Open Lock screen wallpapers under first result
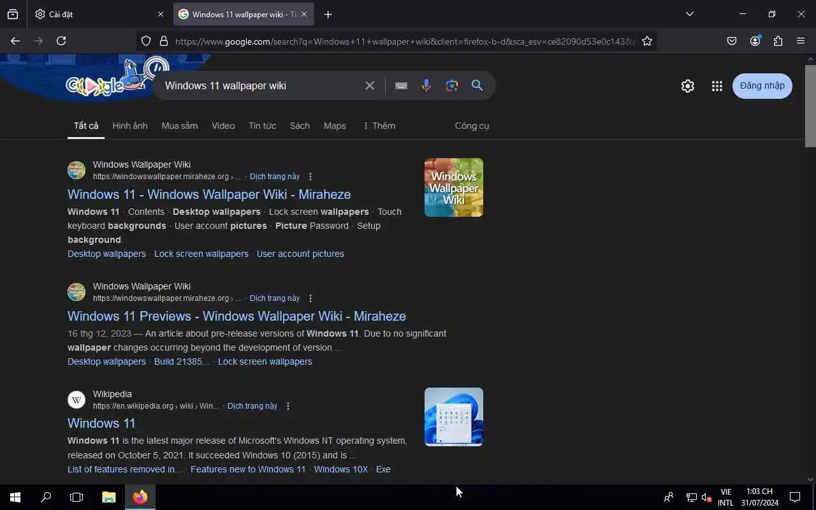816x510 pixels. click(201, 254)
